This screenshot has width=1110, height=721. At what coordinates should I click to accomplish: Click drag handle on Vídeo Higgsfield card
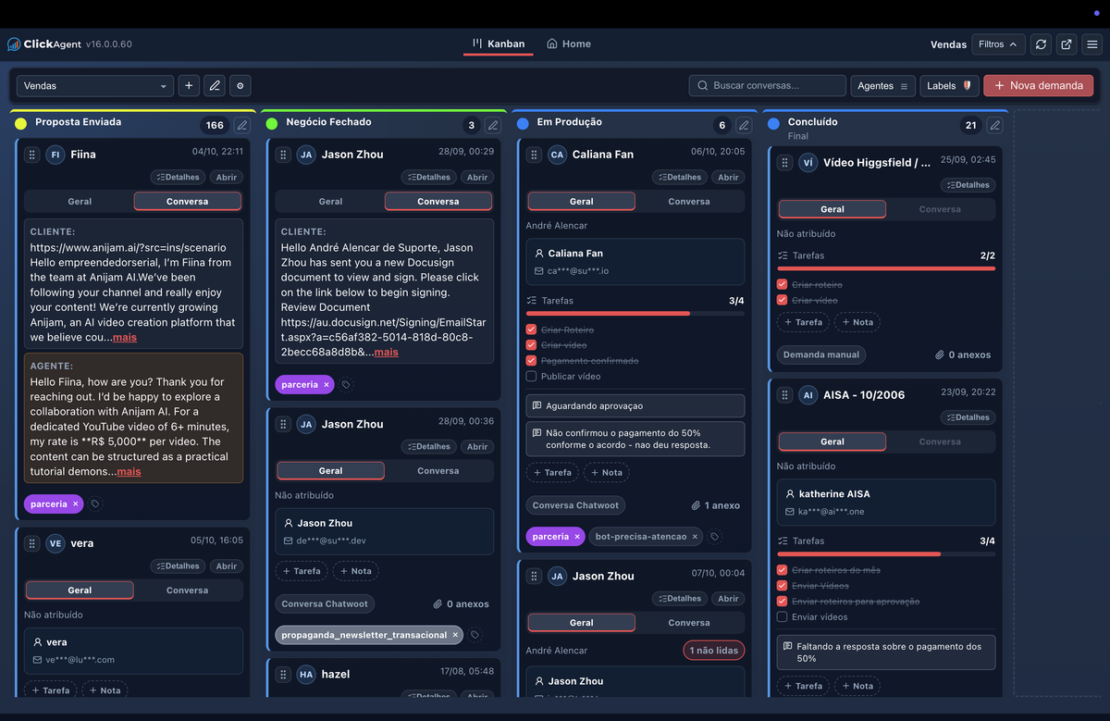784,162
